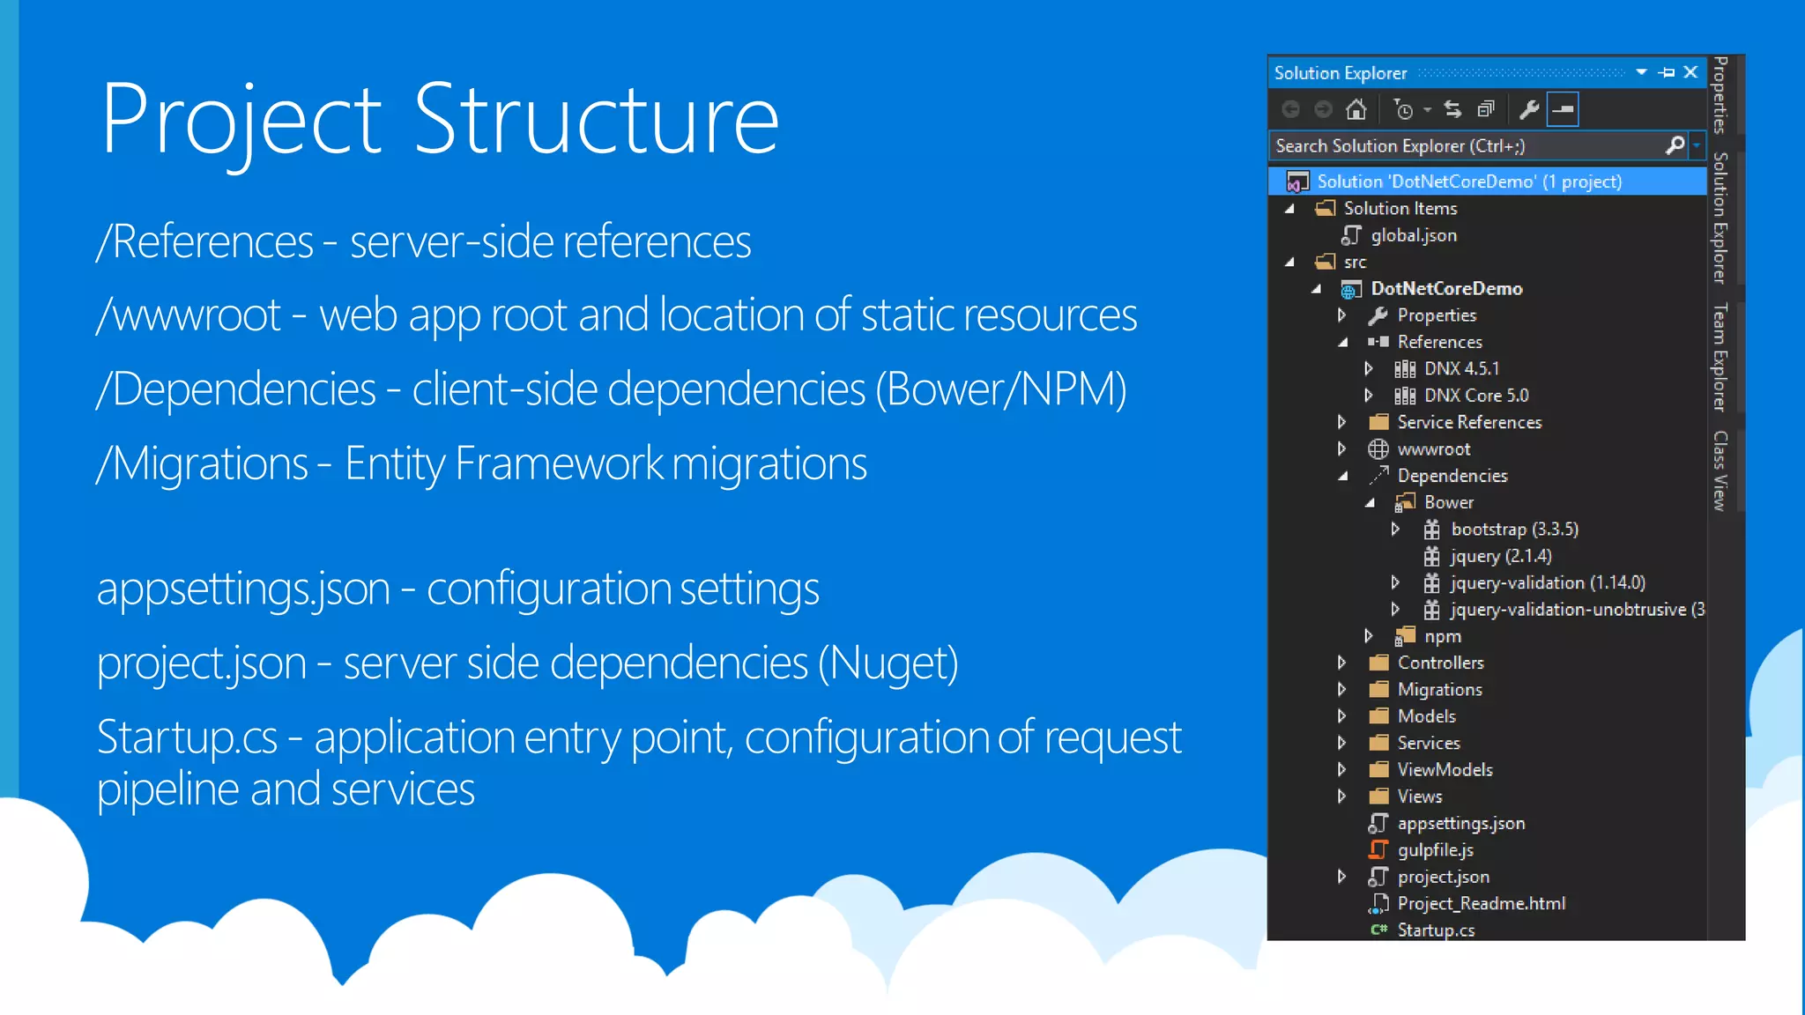Screen dimensions: 1805x1015
Task: Open the search options dropdown arrow
Action: [x=1697, y=145]
